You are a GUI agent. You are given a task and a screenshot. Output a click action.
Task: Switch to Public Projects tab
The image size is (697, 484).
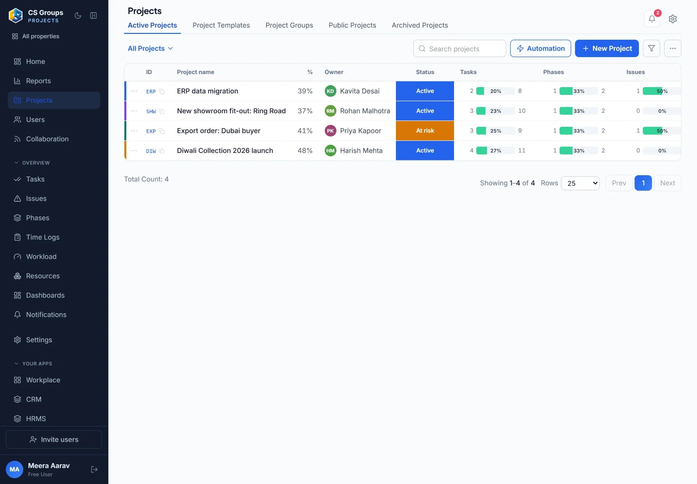click(352, 25)
